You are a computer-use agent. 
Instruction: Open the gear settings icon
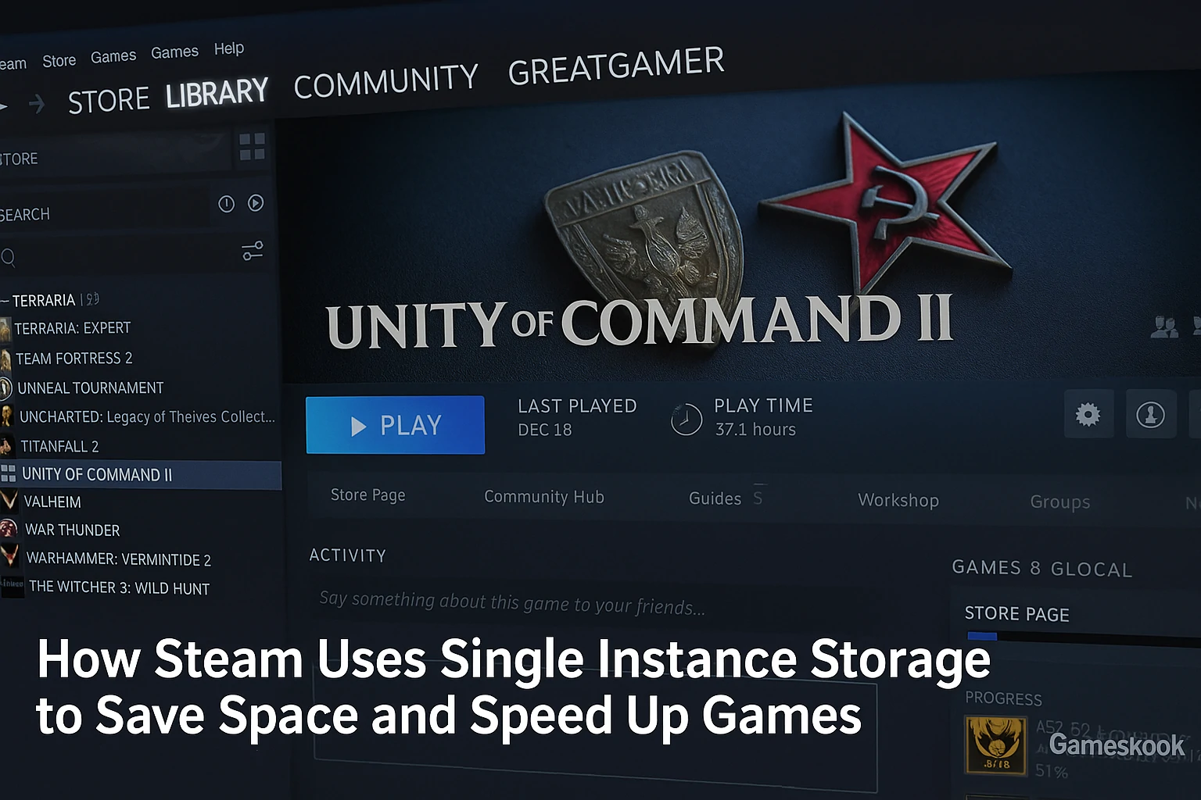pos(1088,414)
